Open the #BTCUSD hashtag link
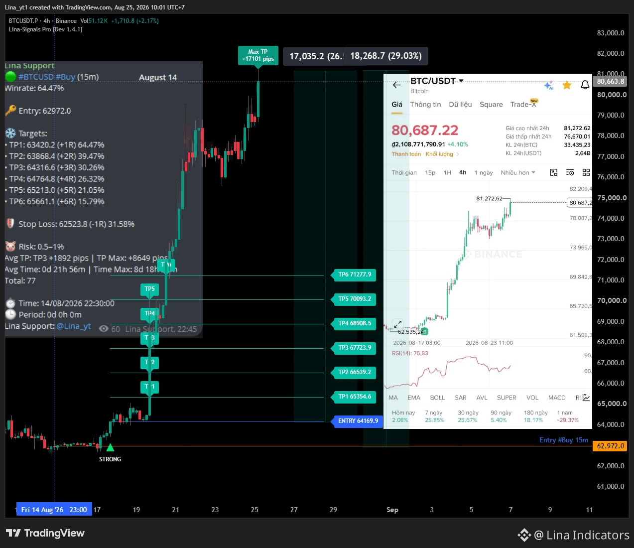This screenshot has width=634, height=548. pyautogui.click(x=36, y=77)
